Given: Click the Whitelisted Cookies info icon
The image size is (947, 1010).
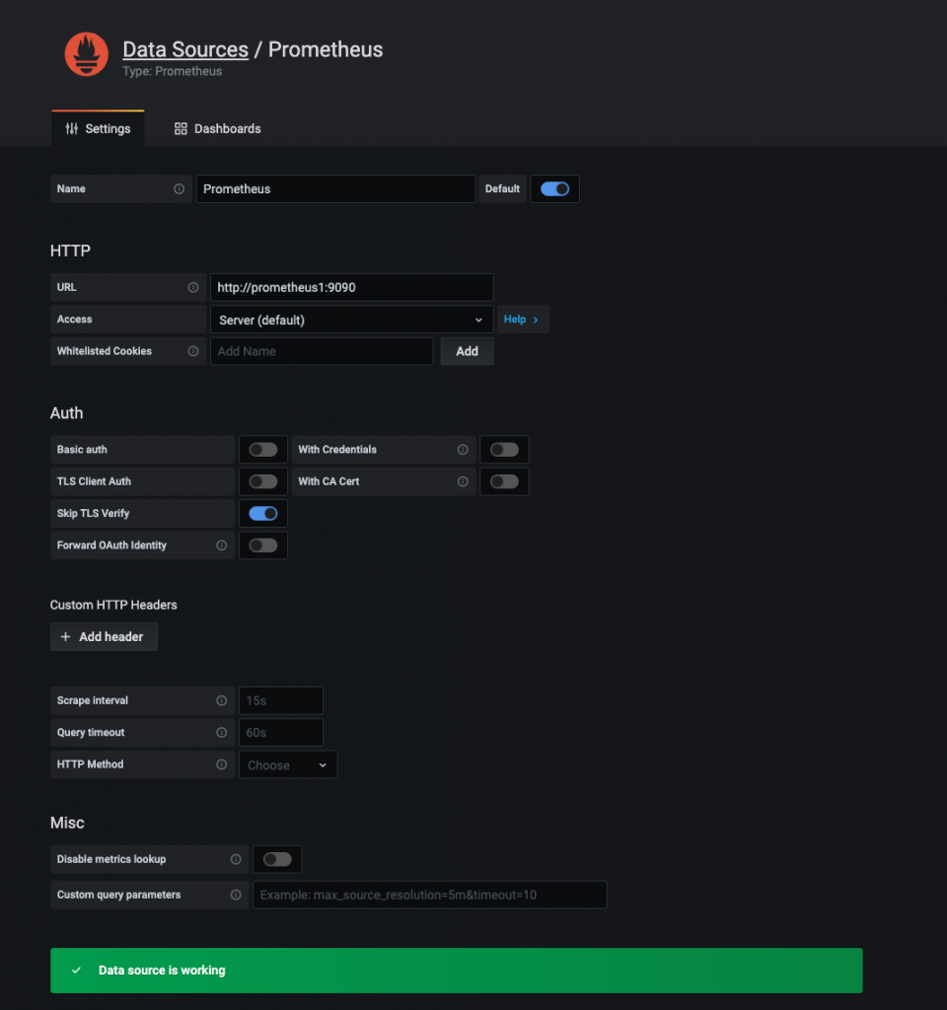Looking at the screenshot, I should 193,351.
